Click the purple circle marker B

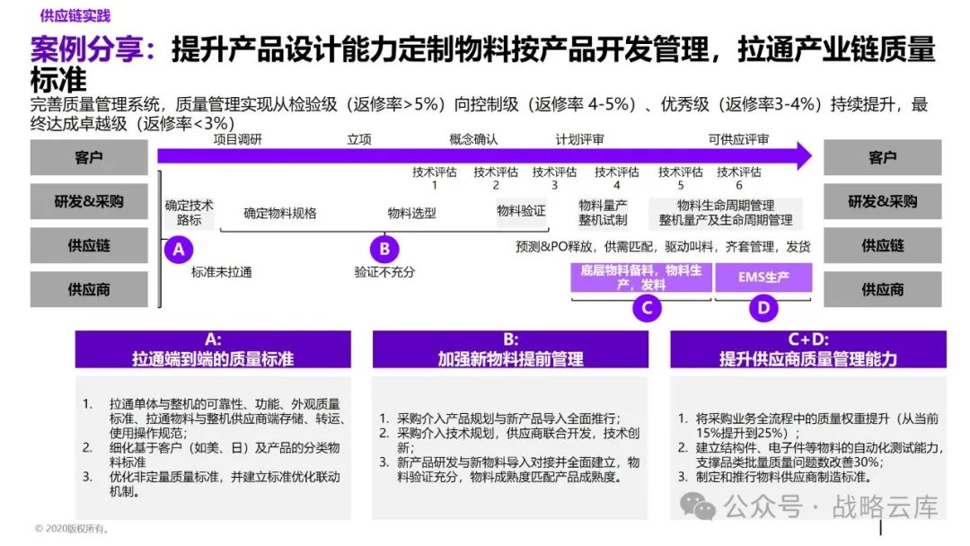click(x=384, y=249)
